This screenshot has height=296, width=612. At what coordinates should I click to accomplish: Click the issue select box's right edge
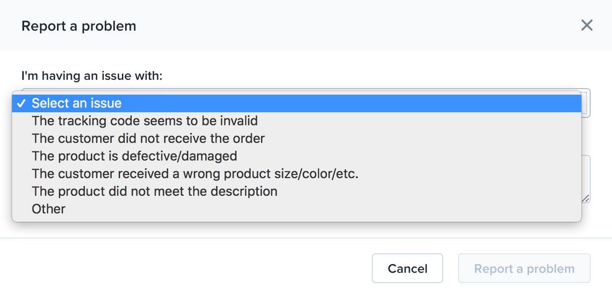pos(586,103)
